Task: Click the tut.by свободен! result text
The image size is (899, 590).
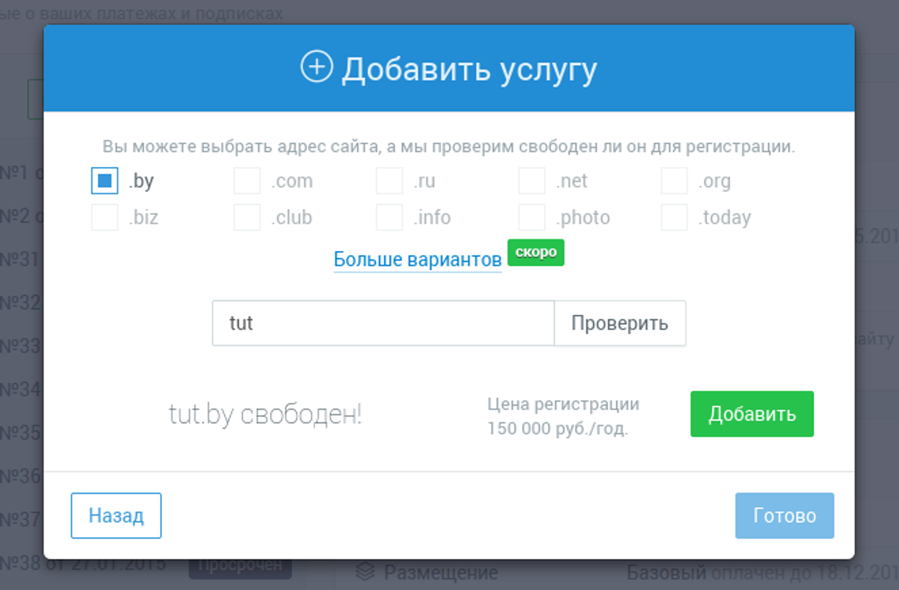Action: 266,415
